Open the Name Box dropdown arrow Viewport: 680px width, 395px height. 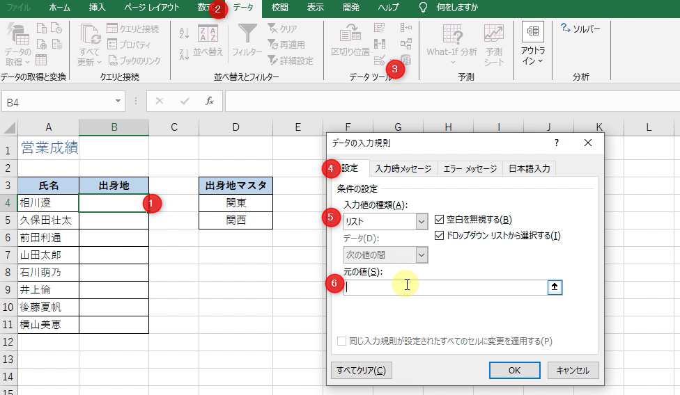(x=118, y=102)
